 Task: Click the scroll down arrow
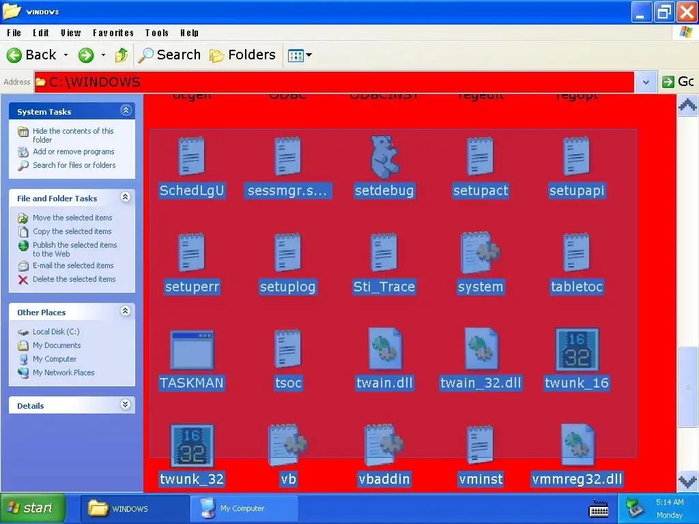click(687, 481)
